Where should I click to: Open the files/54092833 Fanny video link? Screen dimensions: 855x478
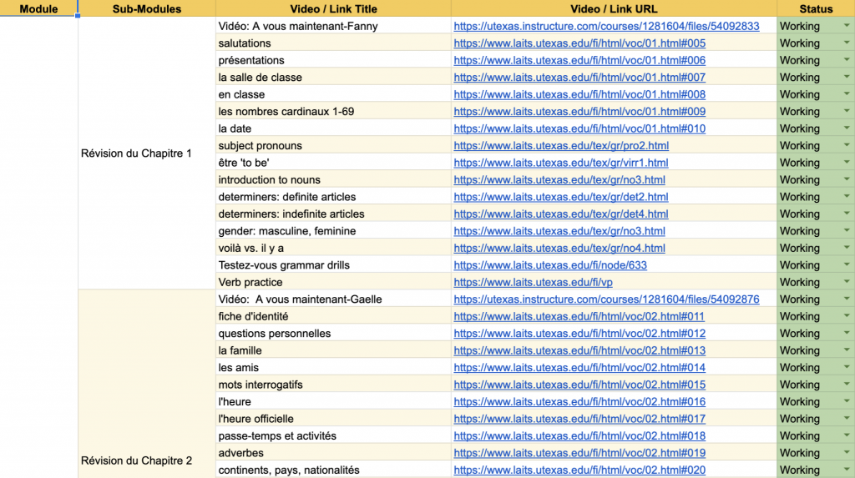[x=606, y=26]
